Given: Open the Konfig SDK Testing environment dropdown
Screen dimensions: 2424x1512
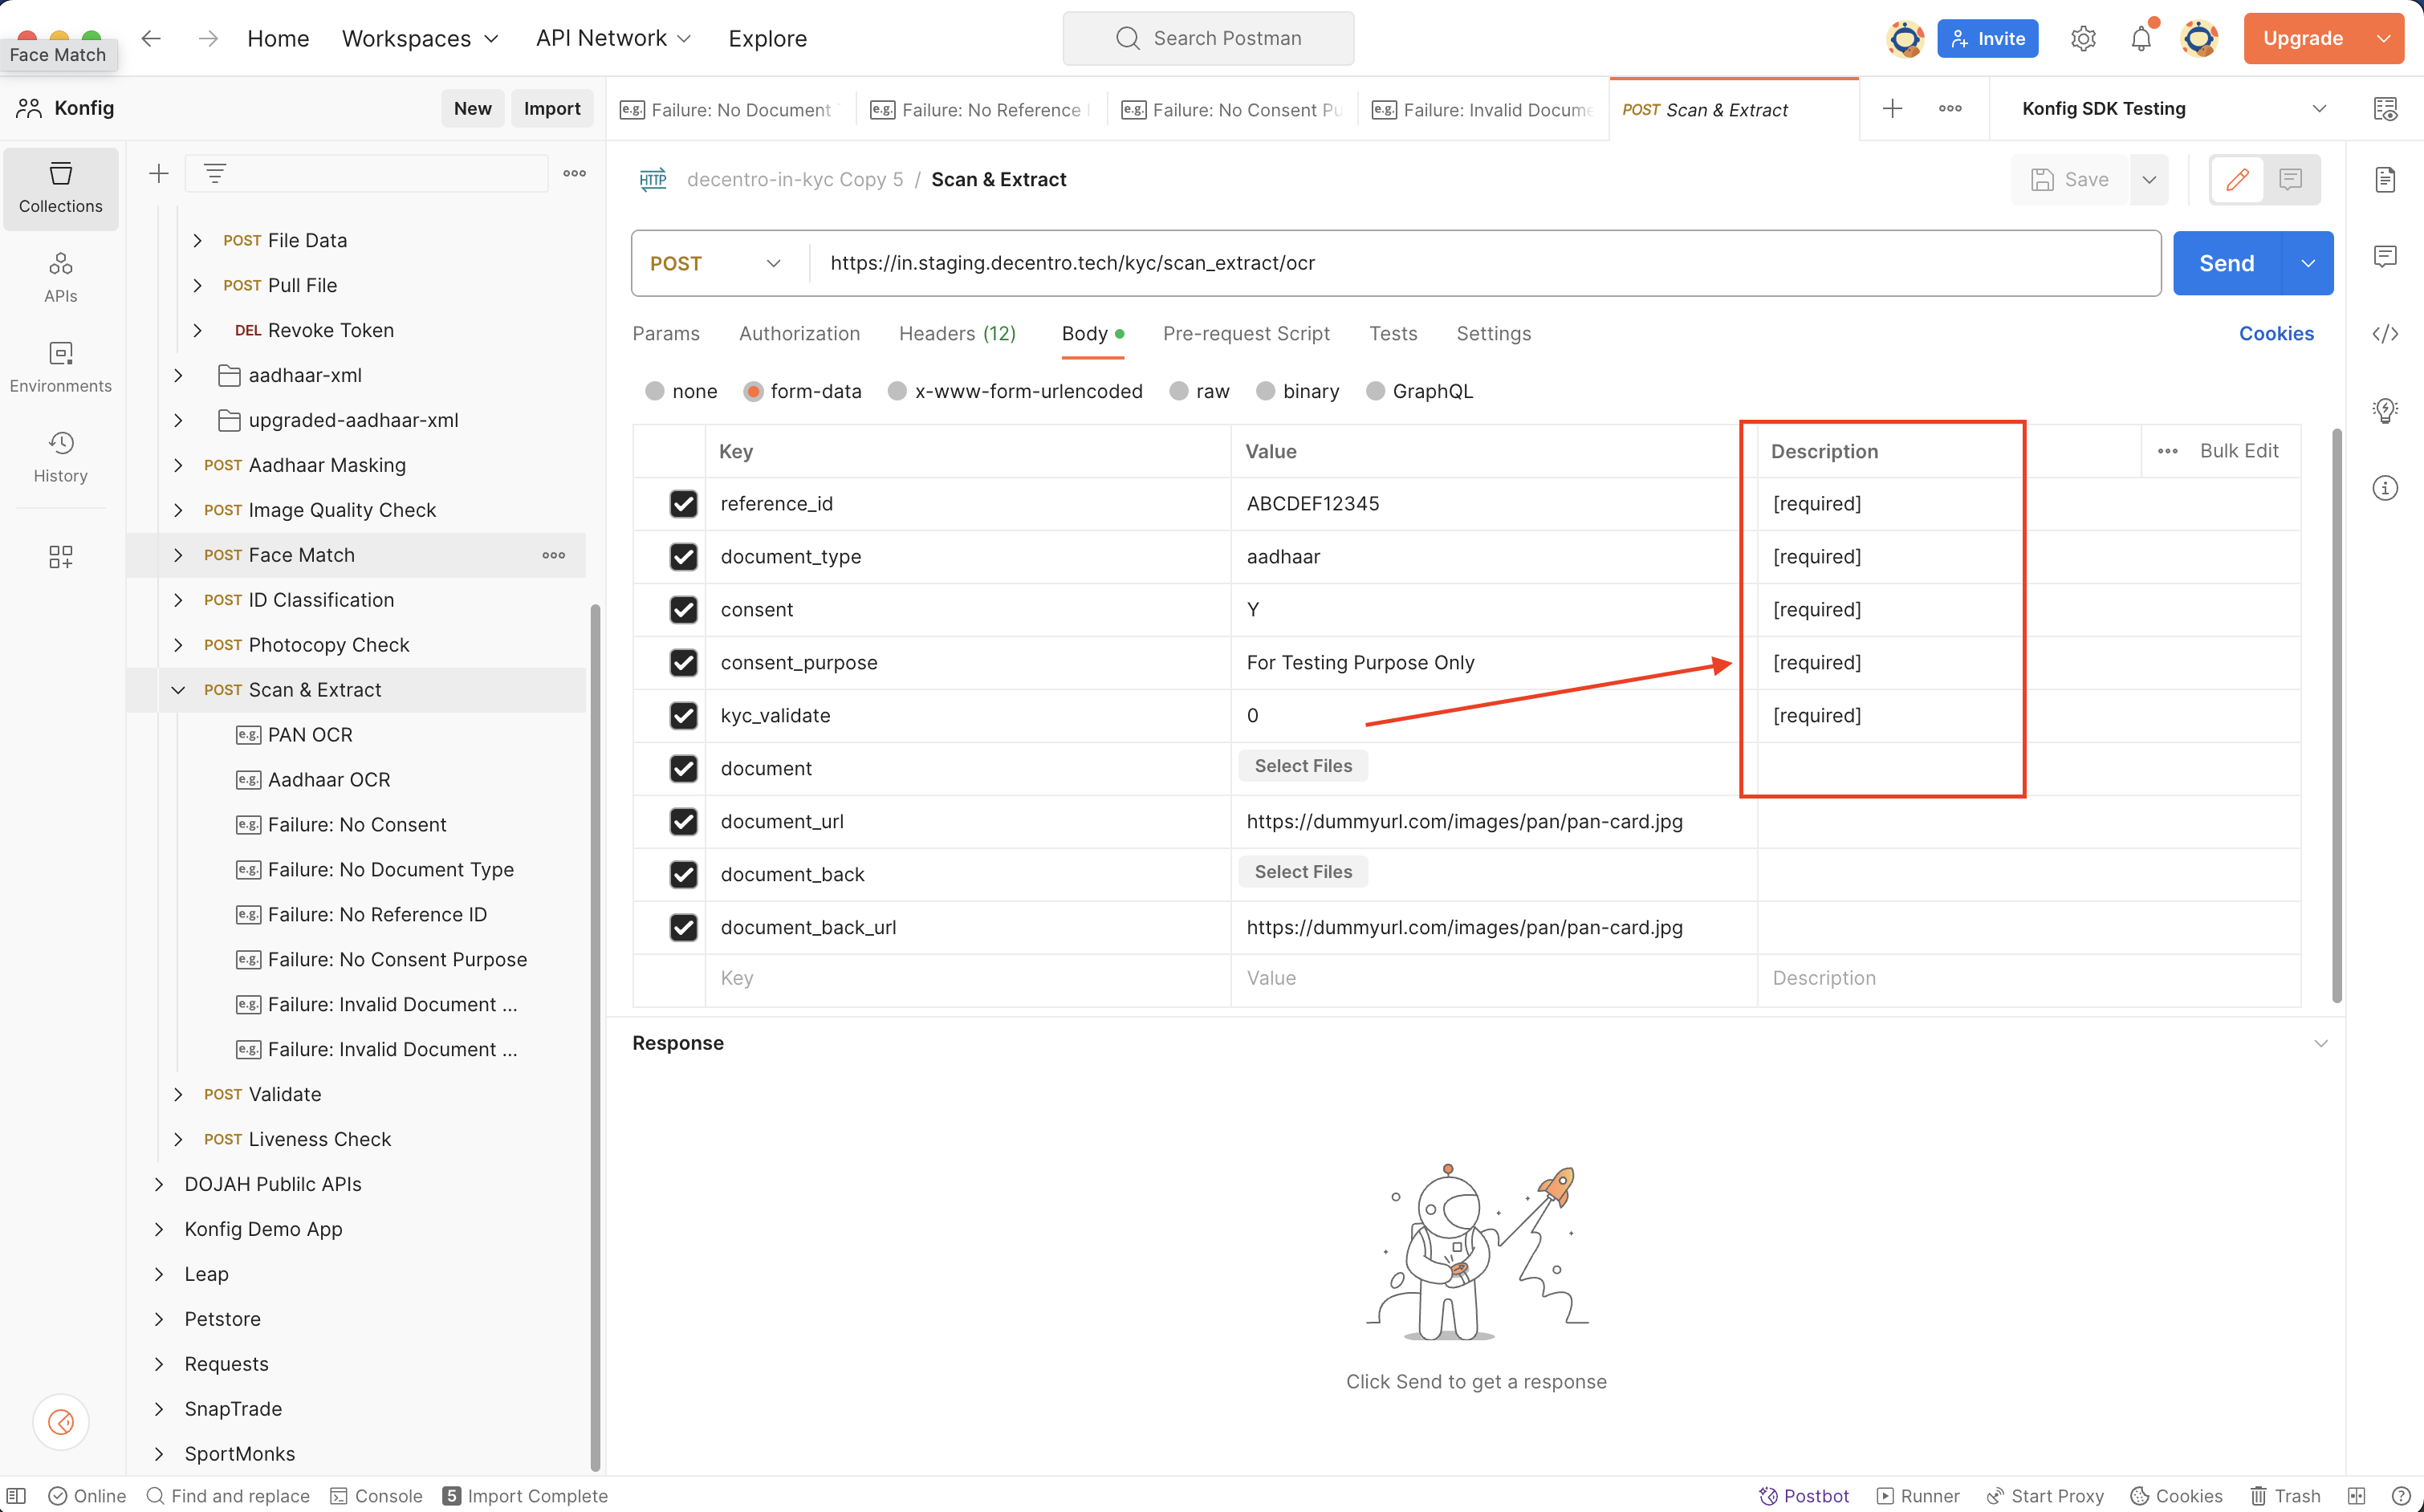Looking at the screenshot, I should (2174, 108).
